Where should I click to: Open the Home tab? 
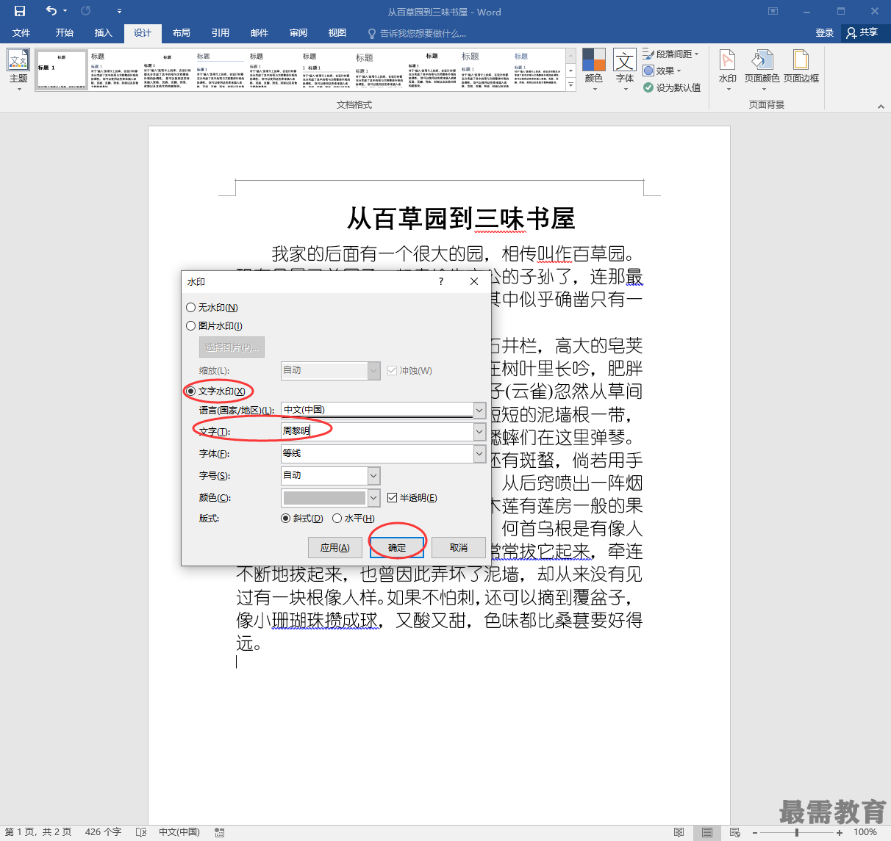pyautogui.click(x=64, y=33)
